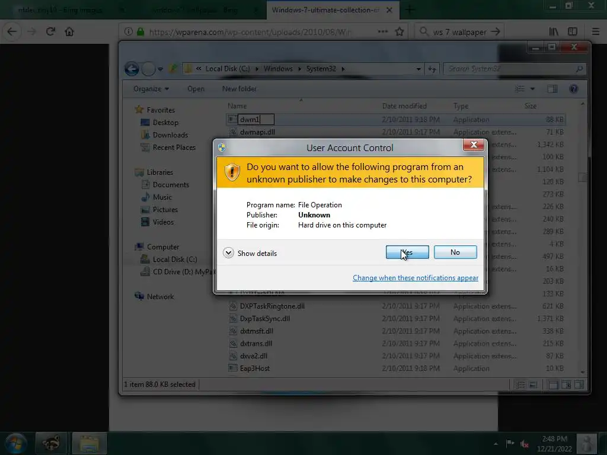Click the dwm1 rename text box
The height and width of the screenshot is (455, 607).
(x=256, y=120)
